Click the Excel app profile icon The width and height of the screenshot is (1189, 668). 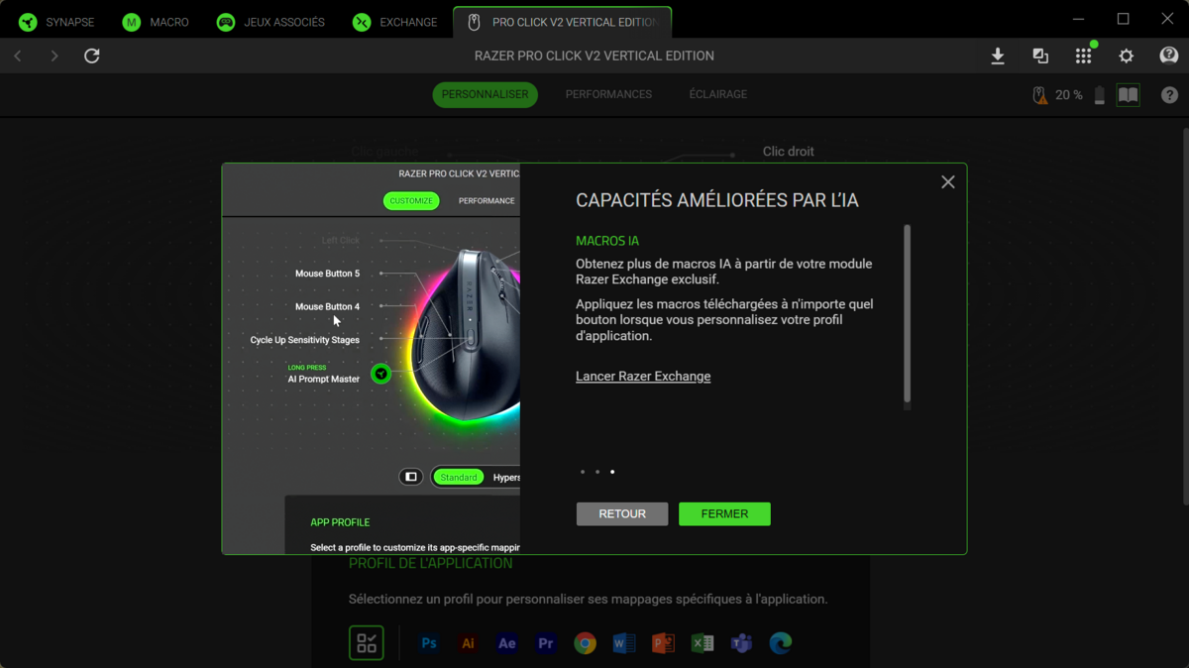[703, 643]
